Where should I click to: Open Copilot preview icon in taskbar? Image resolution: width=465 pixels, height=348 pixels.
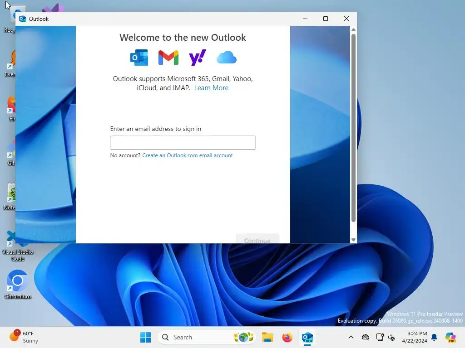point(450,337)
